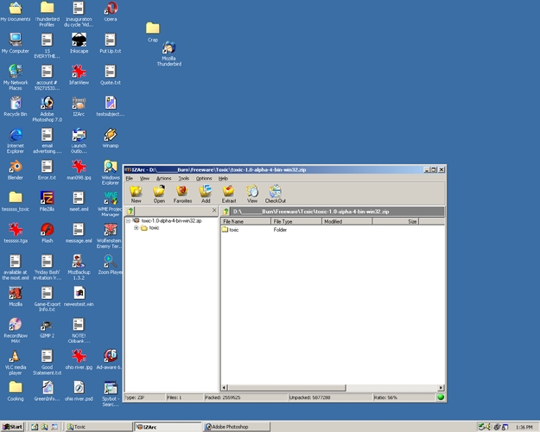Open the Help menu in IZArc
The width and height of the screenshot is (540, 432).
223,179
